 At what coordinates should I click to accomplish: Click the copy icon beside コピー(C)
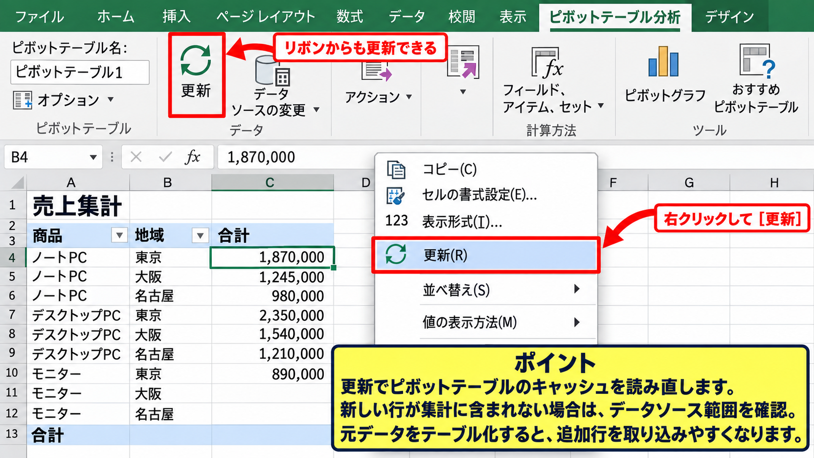coord(396,169)
